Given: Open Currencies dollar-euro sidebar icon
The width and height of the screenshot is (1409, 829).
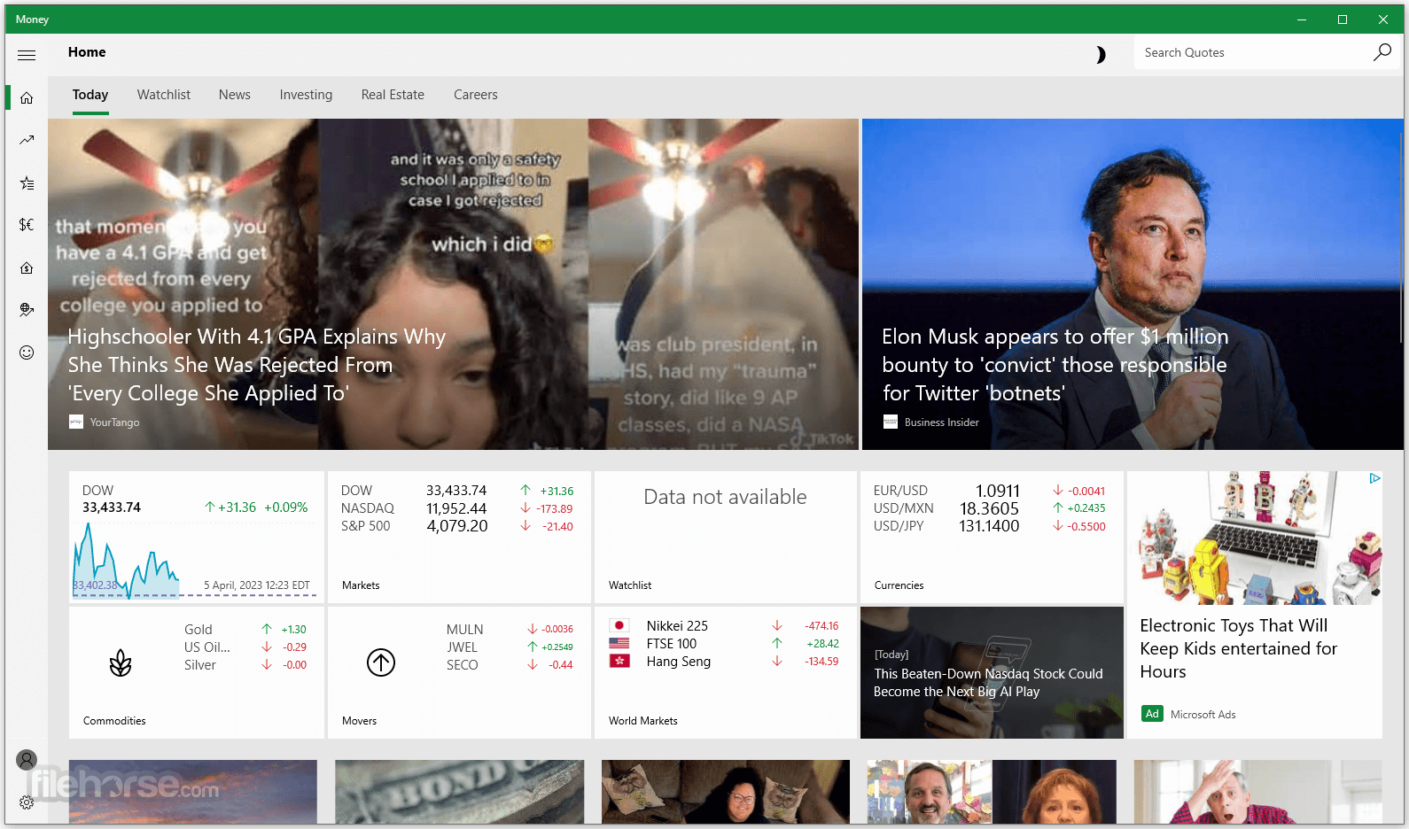Looking at the screenshot, I should (x=27, y=225).
